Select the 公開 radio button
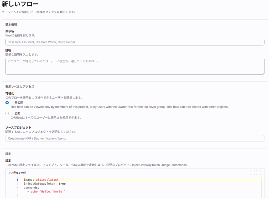Image resolution: width=269 pixels, height=199 pixels. (x=7, y=113)
